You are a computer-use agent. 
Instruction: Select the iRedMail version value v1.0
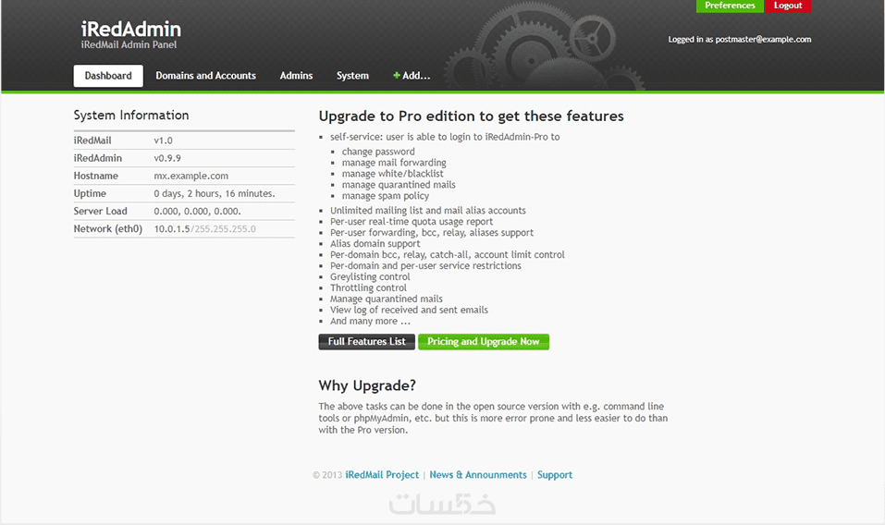click(x=163, y=140)
